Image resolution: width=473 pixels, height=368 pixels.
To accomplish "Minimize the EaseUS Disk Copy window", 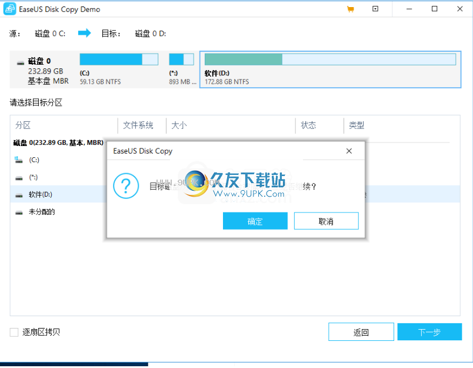I will [409, 9].
